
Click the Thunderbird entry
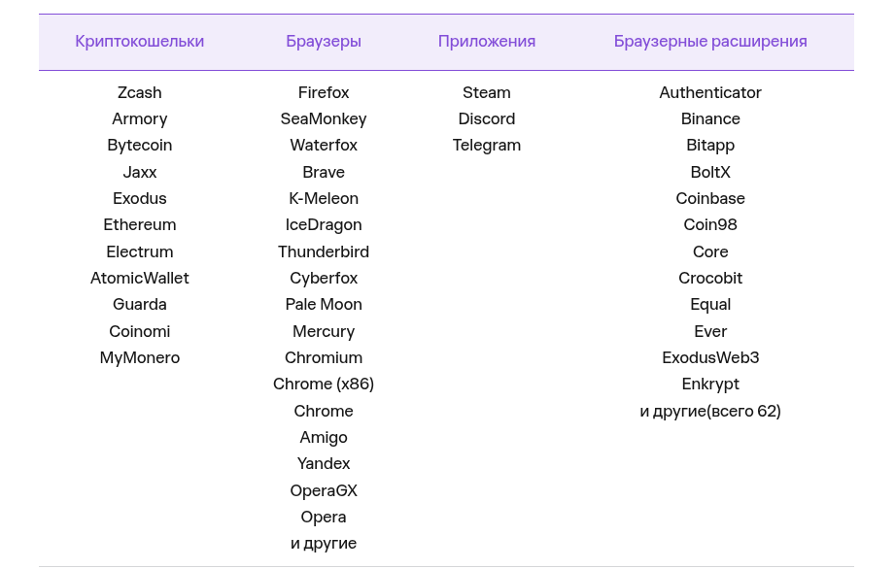coord(324,251)
